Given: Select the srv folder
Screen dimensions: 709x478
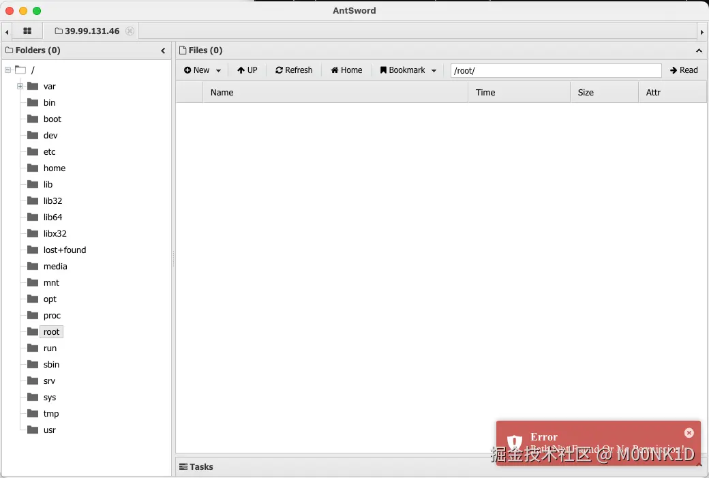Looking at the screenshot, I should (x=49, y=380).
